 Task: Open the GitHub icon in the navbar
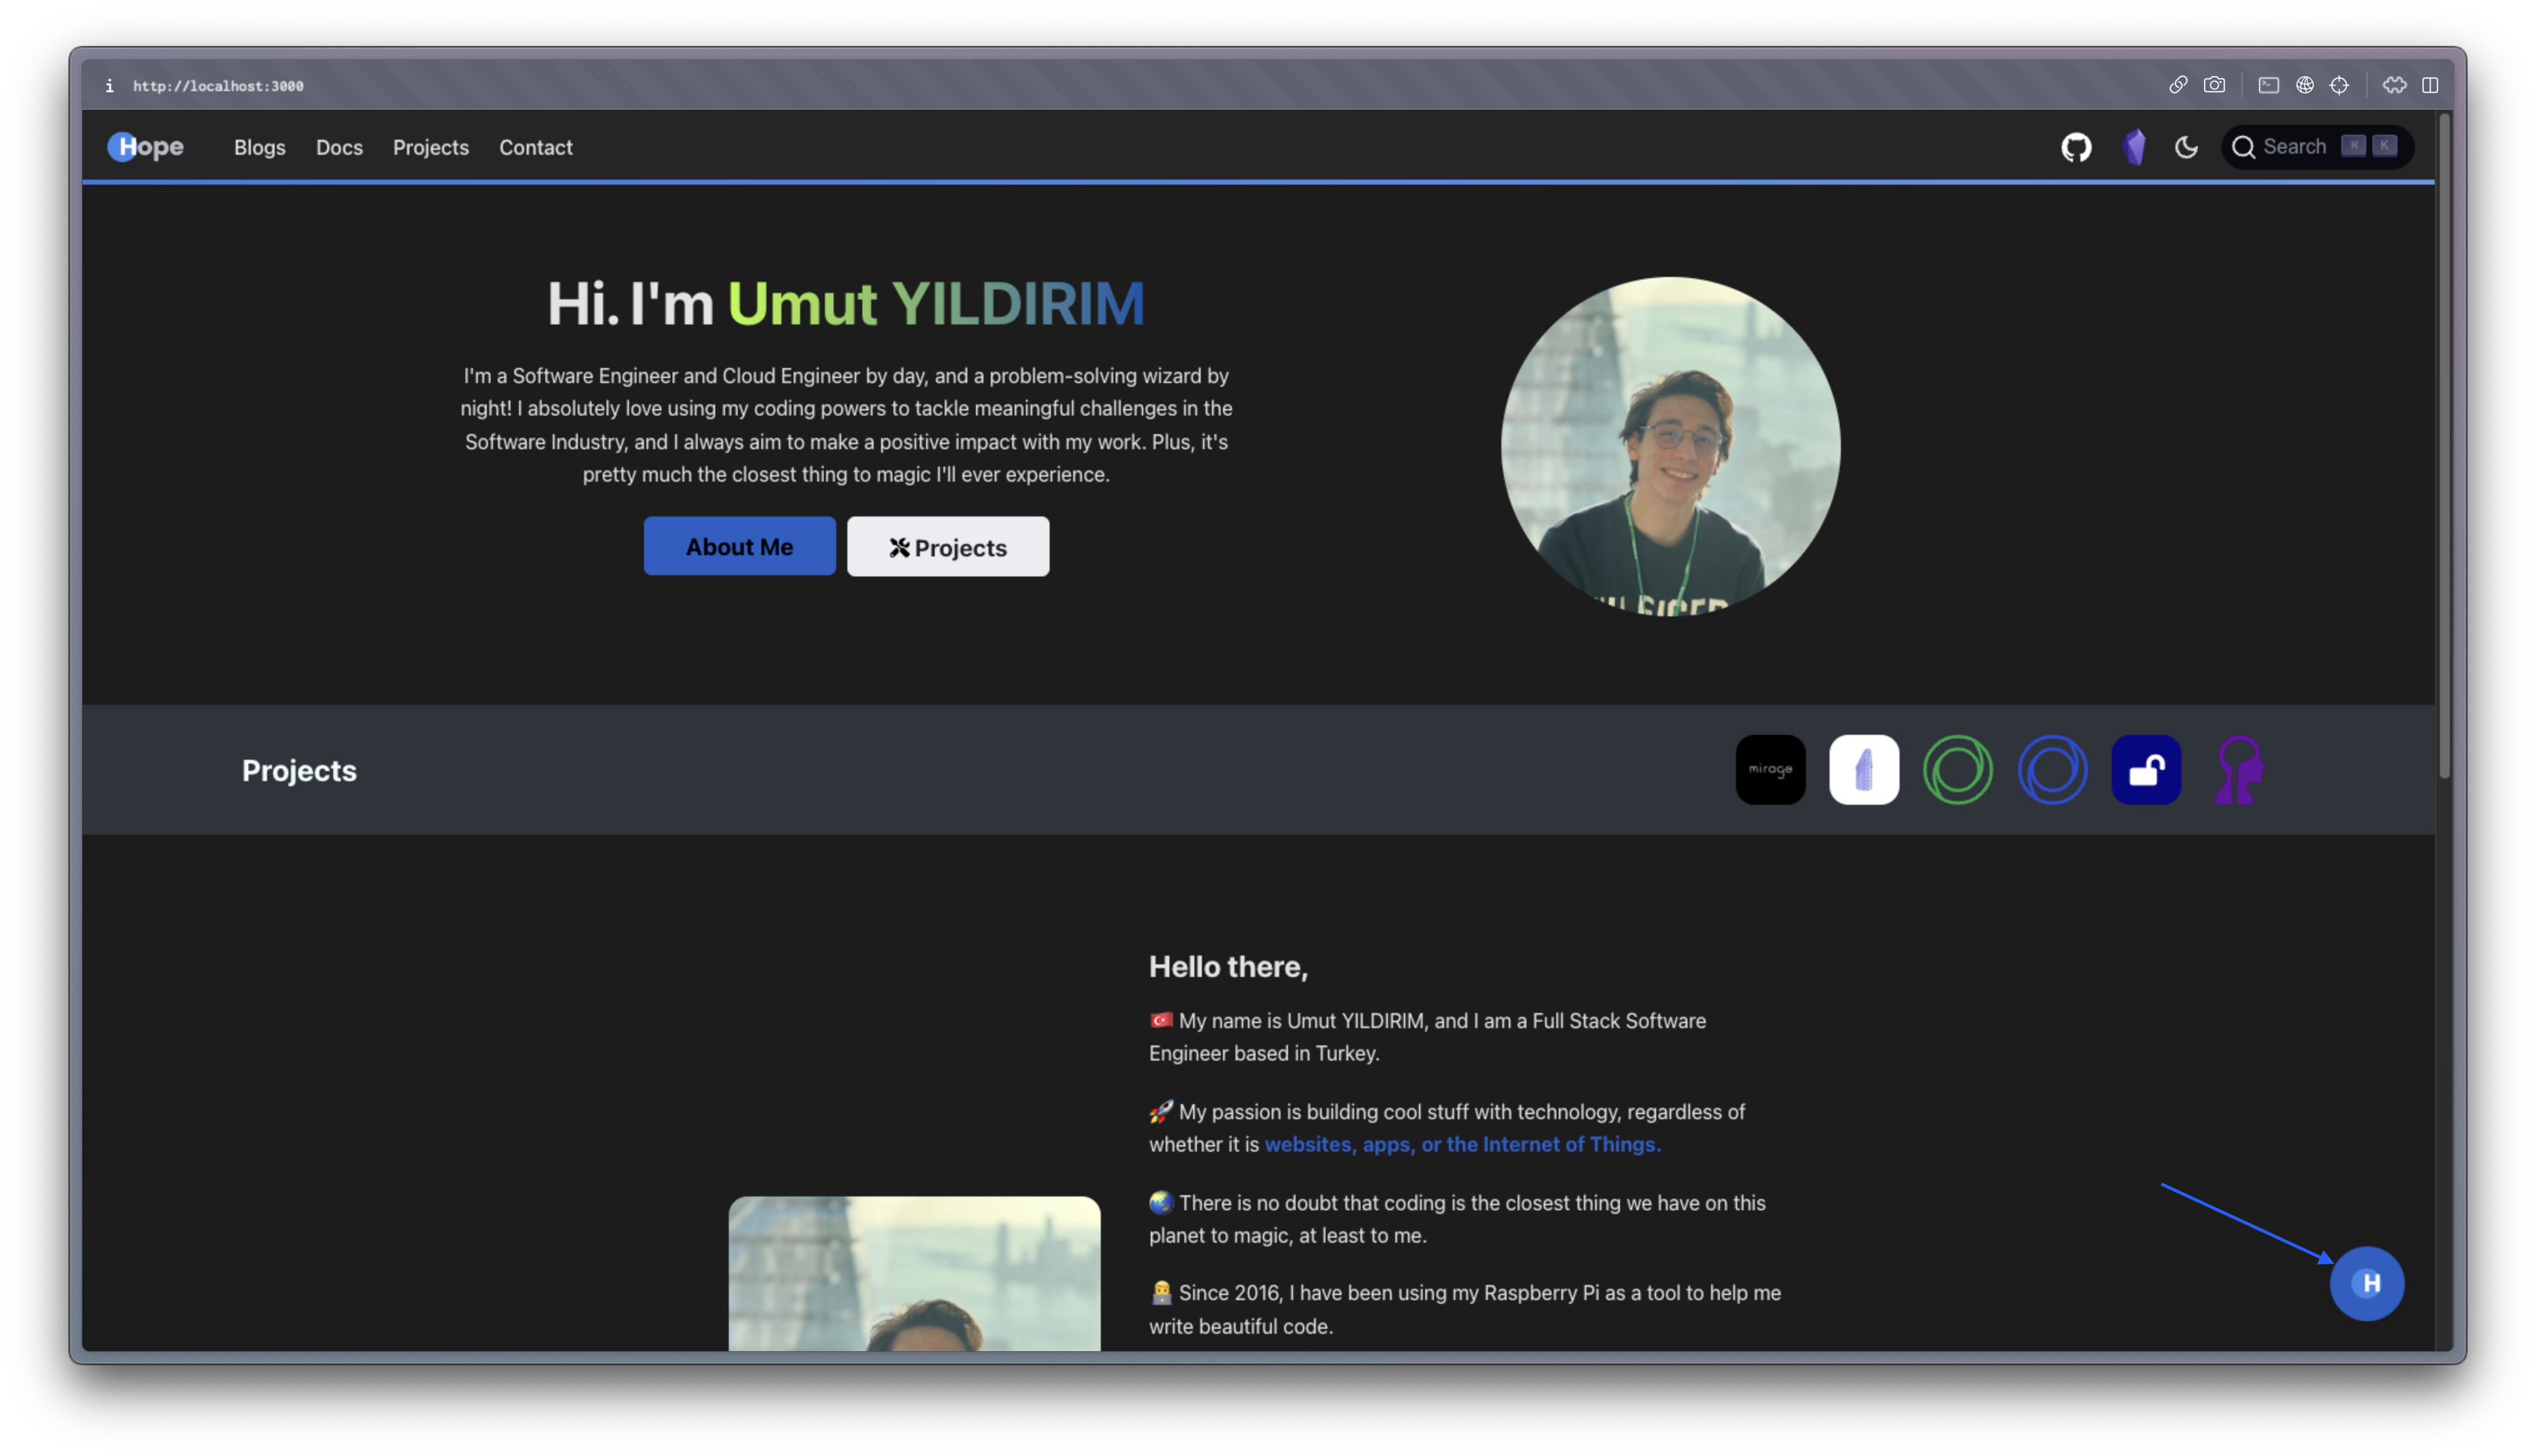coord(2075,147)
